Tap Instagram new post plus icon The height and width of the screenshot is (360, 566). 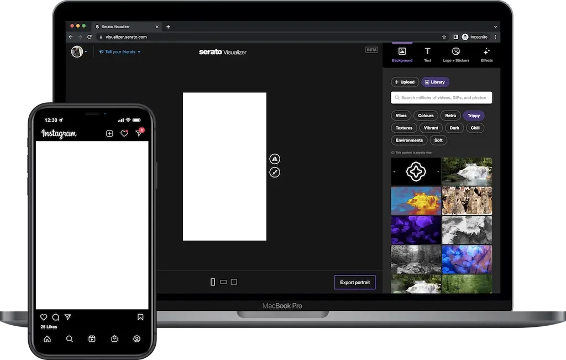(x=109, y=134)
